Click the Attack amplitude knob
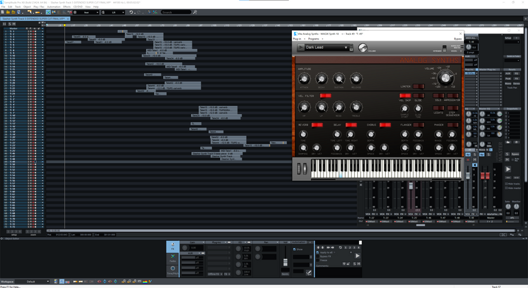528x288 pixels. coord(304,79)
